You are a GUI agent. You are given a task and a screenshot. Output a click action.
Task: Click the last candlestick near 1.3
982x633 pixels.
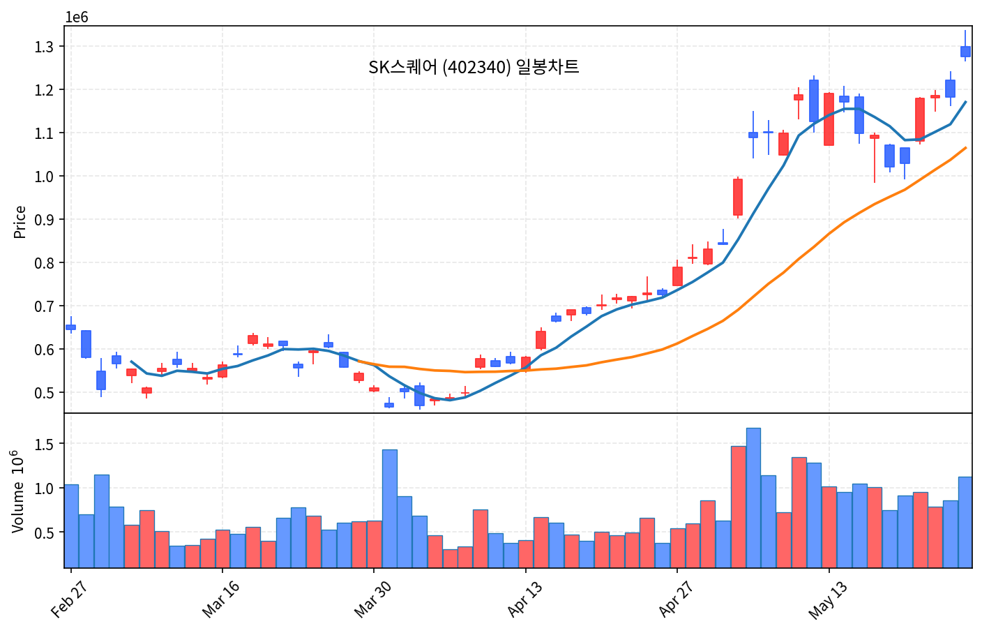coord(965,51)
